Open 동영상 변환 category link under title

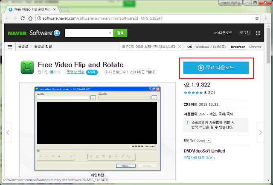[x=76, y=72]
